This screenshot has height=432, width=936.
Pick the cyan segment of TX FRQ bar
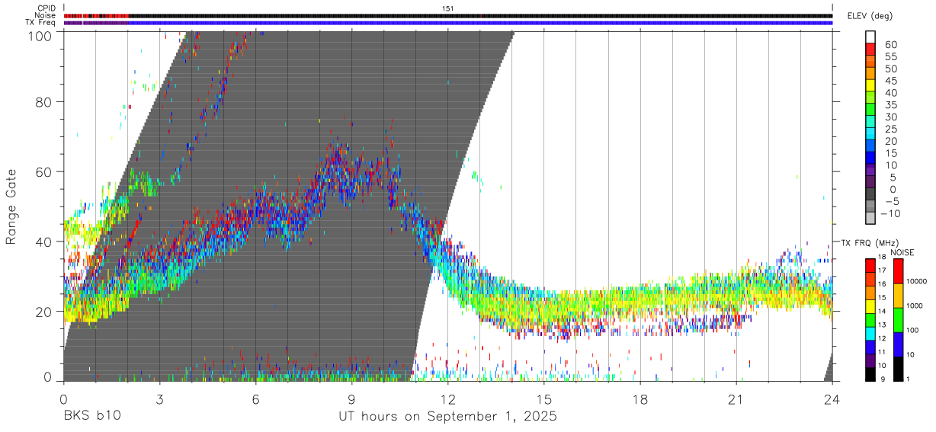pos(870,333)
